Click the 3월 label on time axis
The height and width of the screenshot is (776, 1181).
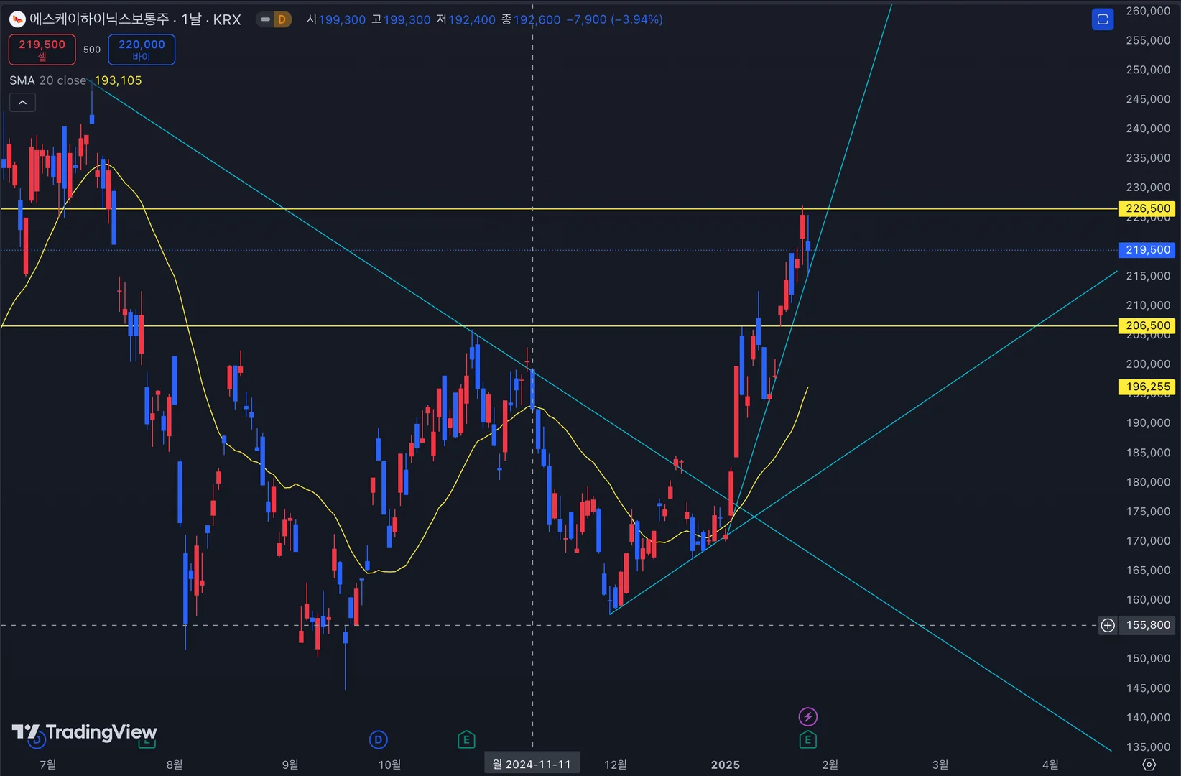coord(940,765)
